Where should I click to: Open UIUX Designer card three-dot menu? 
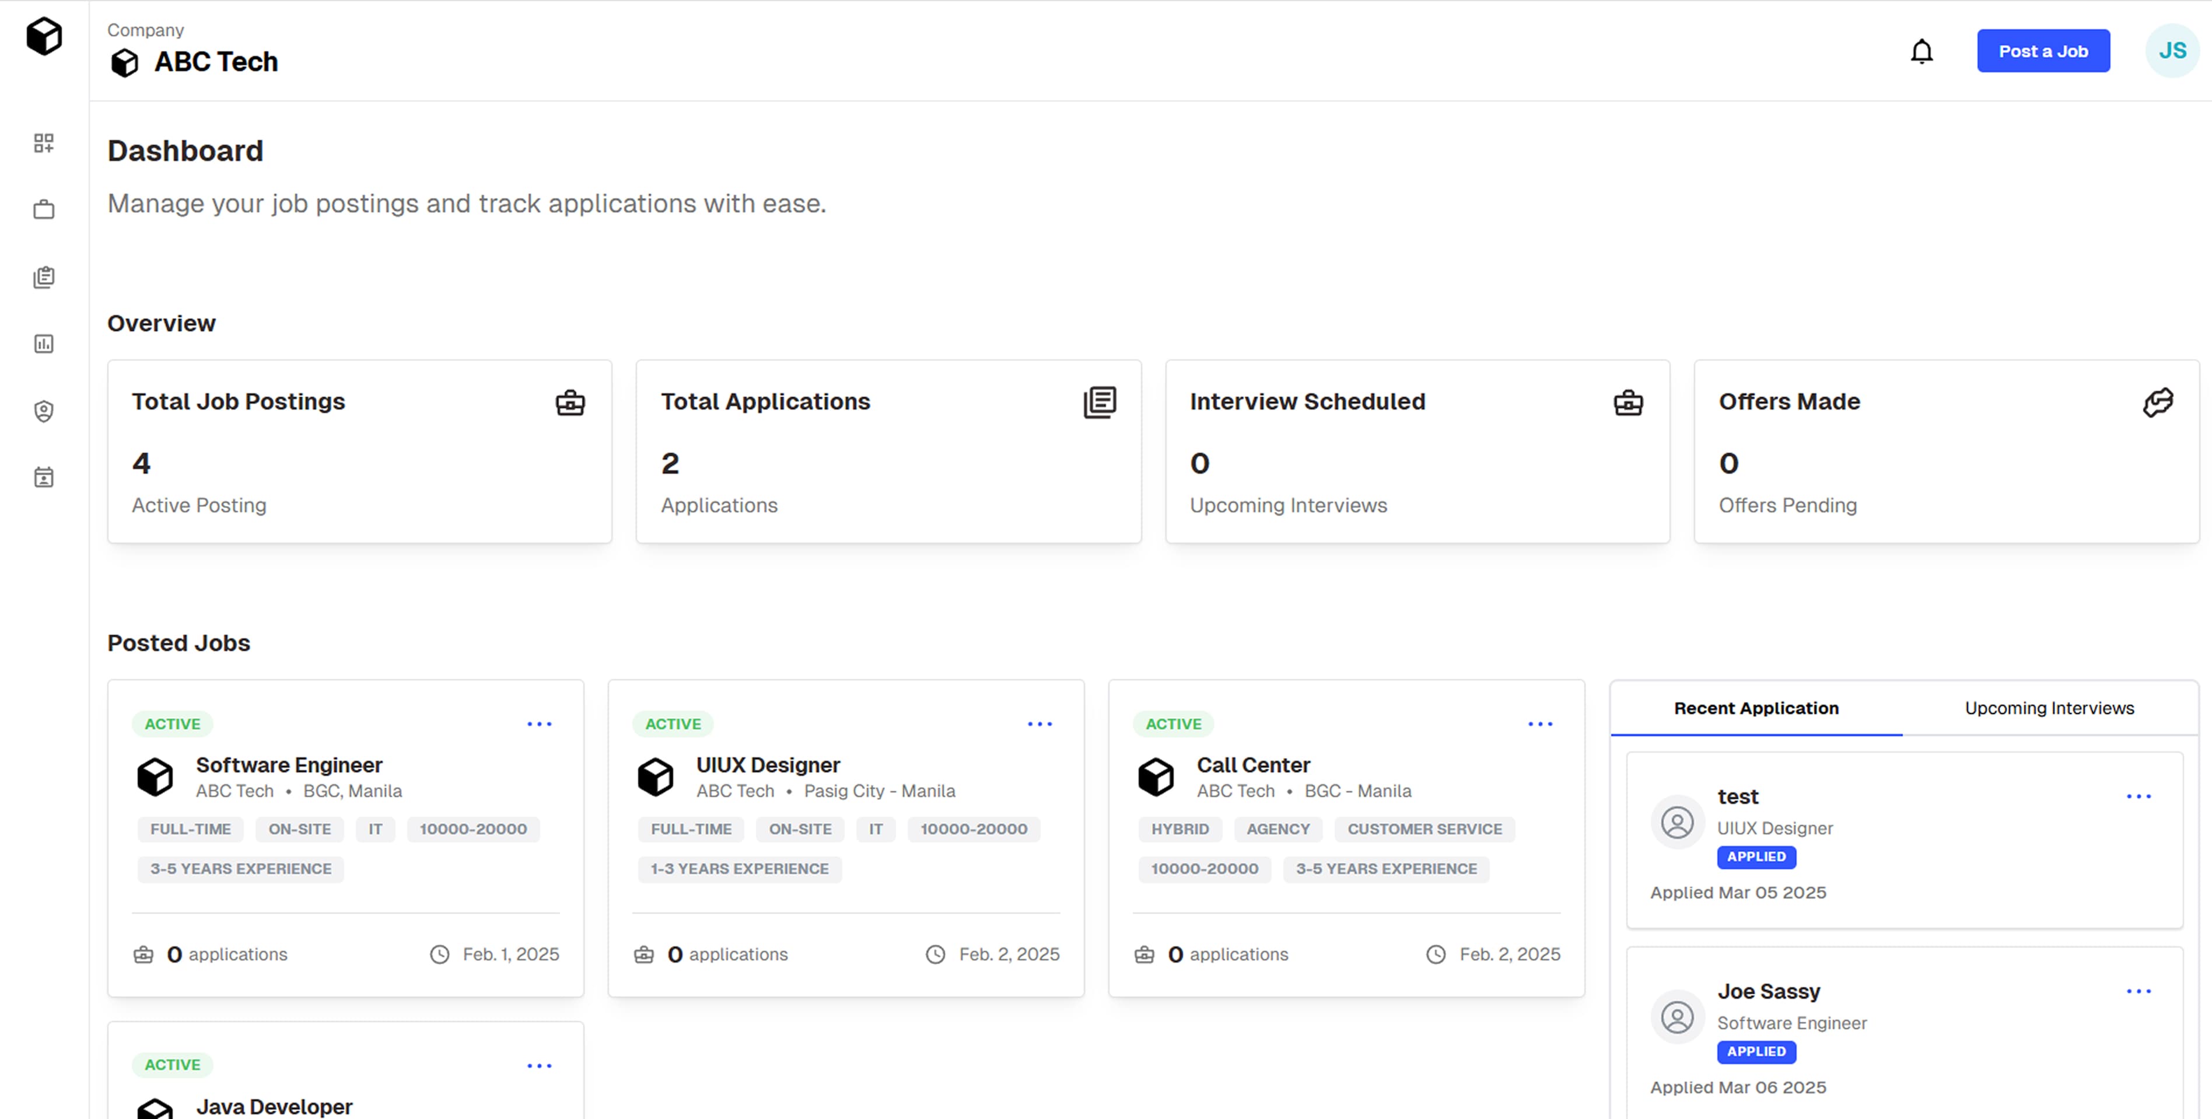[x=1040, y=724]
